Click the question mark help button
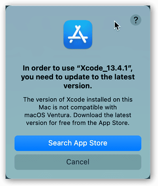This screenshot has width=158, height=186. click(x=135, y=20)
